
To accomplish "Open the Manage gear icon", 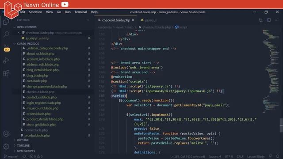I will tap(6, 146).
